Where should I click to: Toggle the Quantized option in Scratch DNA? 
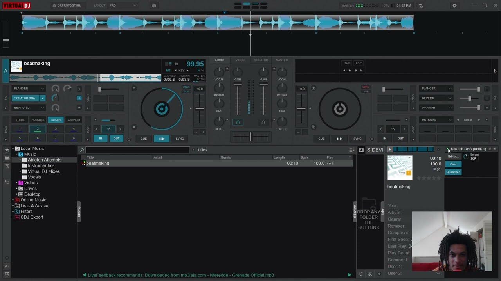(x=453, y=172)
